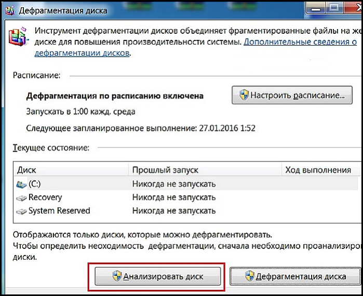Click the defragmenter icon in title bar

[10, 10]
